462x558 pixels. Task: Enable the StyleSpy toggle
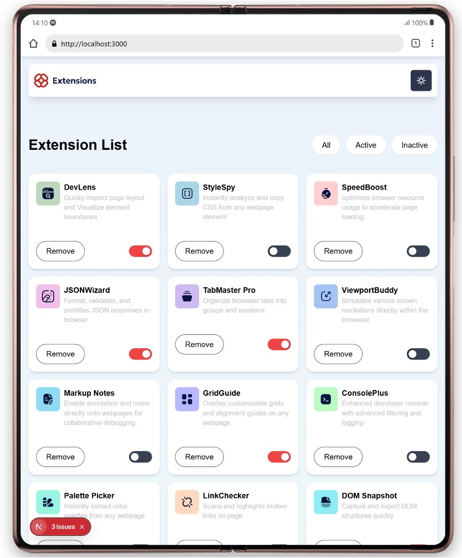pyautogui.click(x=279, y=251)
